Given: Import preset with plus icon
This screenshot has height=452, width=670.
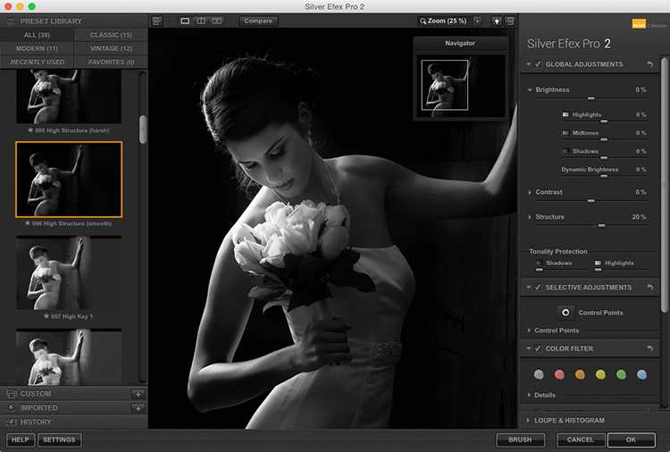Looking at the screenshot, I should pyautogui.click(x=138, y=408).
